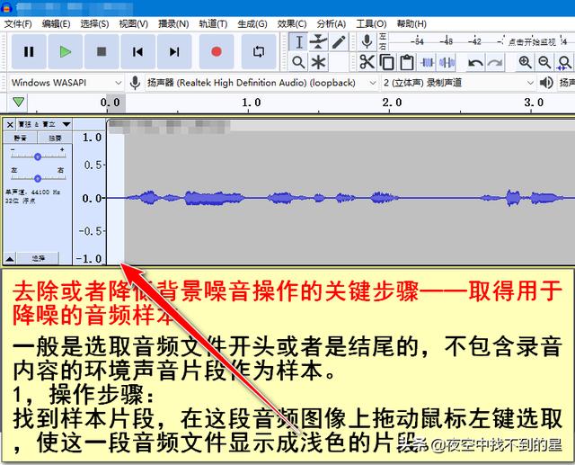Click 点击开始监视 on the recording meter

(x=532, y=42)
